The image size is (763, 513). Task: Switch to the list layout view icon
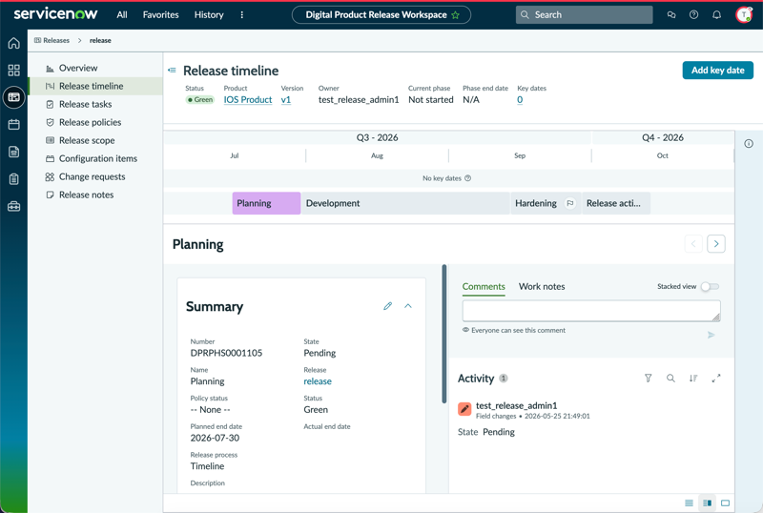(x=689, y=503)
